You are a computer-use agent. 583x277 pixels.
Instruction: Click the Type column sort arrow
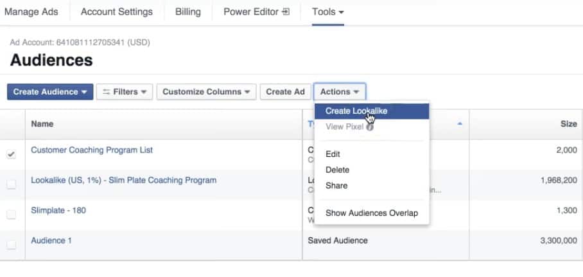[460, 123]
